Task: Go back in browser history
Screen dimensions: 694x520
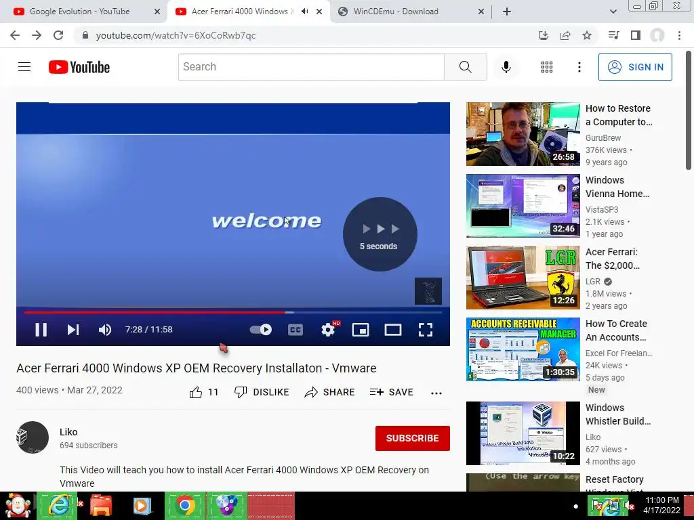Action: (x=15, y=35)
